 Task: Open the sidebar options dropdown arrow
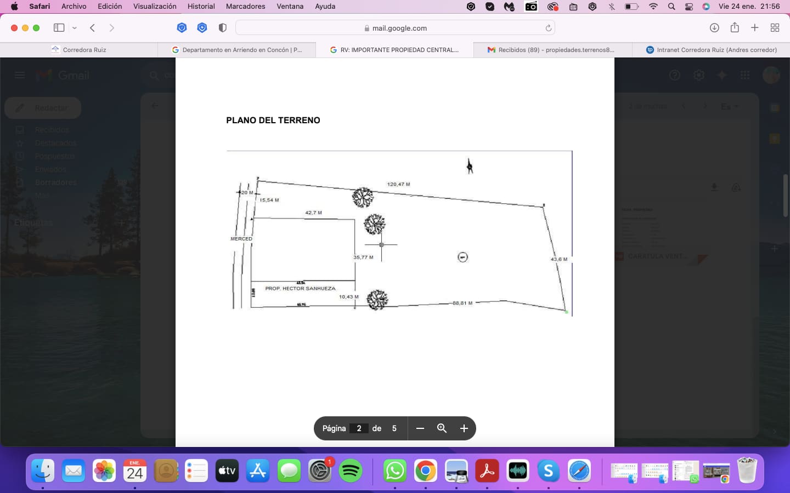click(75, 28)
